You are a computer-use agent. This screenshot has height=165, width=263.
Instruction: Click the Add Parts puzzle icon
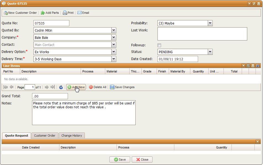43,13
